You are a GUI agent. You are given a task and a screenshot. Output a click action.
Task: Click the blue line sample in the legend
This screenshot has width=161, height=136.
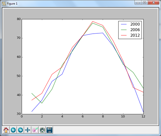pos(124,24)
